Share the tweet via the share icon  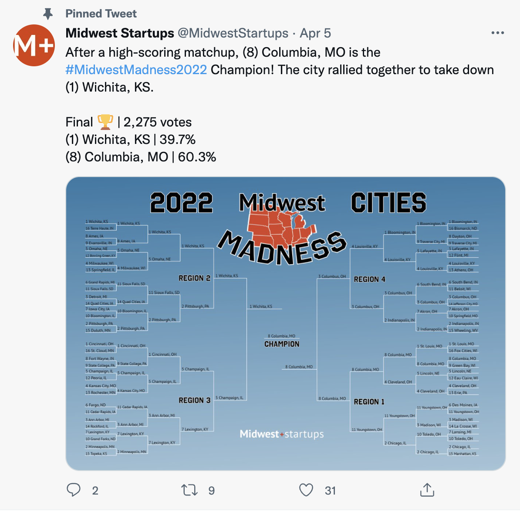[428, 490]
